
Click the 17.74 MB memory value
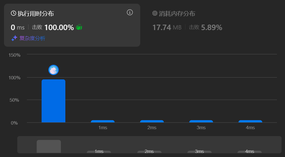click(167, 28)
